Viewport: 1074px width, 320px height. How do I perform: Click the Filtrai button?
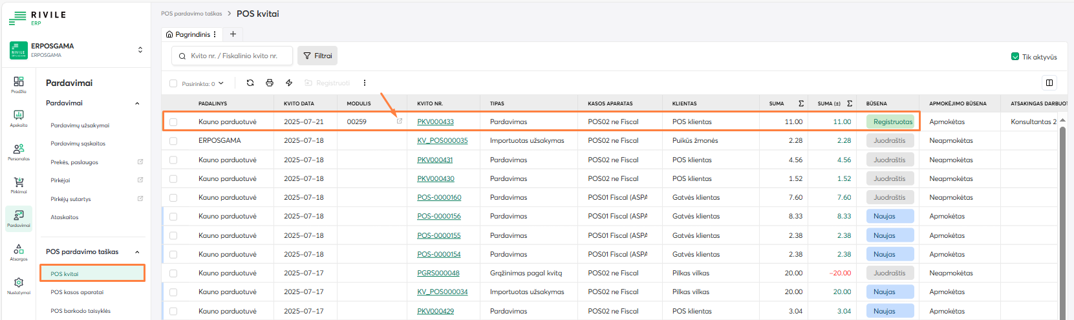[x=317, y=56]
